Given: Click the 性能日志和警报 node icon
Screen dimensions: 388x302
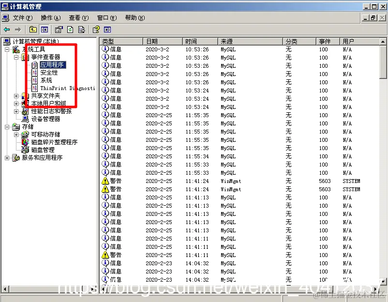Looking at the screenshot, I should tap(25, 111).
